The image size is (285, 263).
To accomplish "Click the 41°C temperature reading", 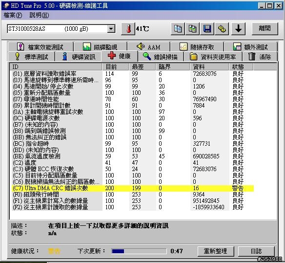I will [x=142, y=29].
